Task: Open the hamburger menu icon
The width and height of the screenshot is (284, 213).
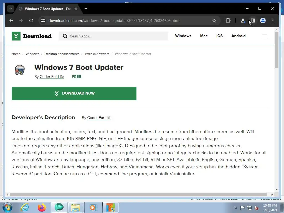Action: [x=264, y=36]
